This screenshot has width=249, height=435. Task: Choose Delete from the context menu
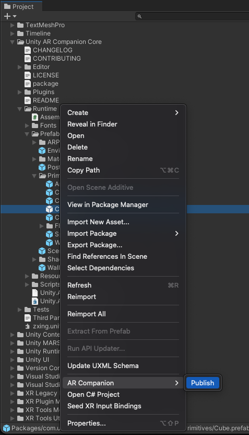click(x=123, y=147)
